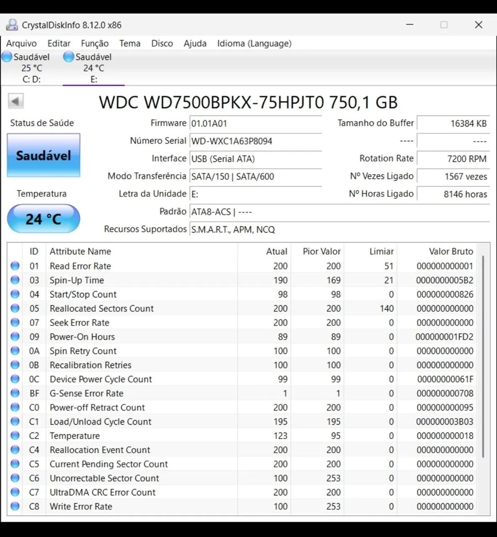Open the Função menu
This screenshot has height=537, width=497.
(95, 43)
